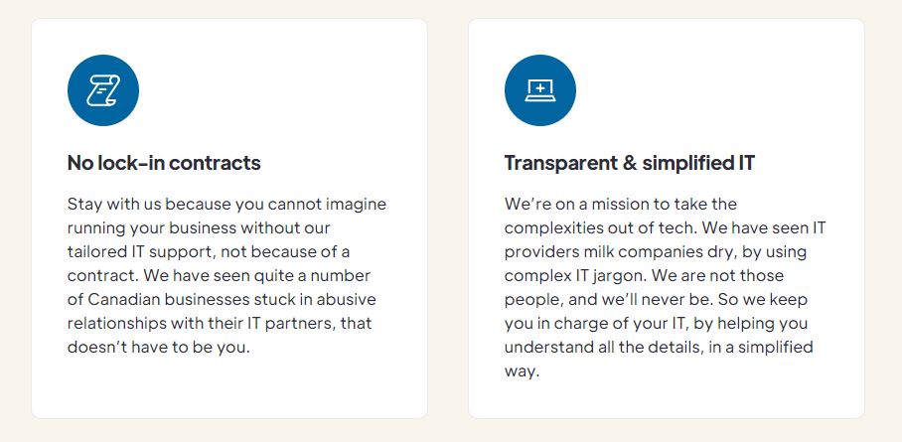Click the line "understand all the details, in a simplified"

(659, 348)
